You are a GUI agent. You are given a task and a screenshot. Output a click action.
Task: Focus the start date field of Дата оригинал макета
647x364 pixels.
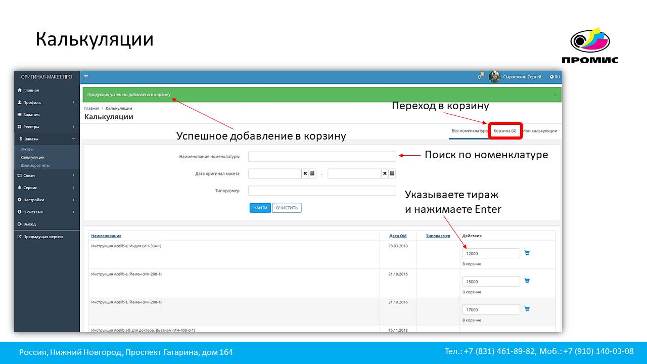tap(274, 173)
